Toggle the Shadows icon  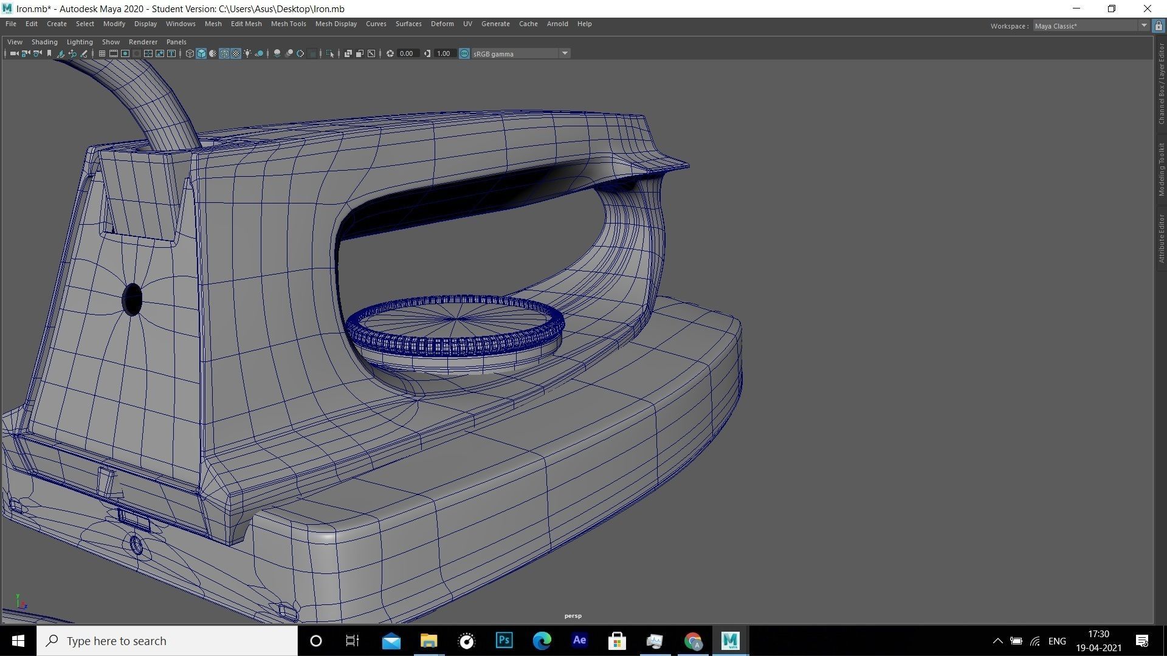click(x=259, y=53)
